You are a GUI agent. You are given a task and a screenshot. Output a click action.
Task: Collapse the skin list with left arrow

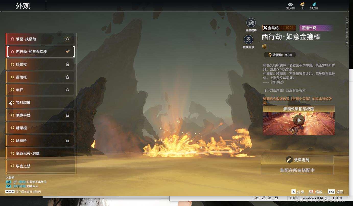tap(10, 103)
